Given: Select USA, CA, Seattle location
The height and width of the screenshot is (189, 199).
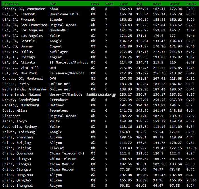Looking at the screenshot, I should (19, 41).
